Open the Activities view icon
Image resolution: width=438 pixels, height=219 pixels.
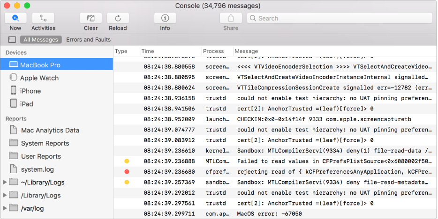coord(43,18)
